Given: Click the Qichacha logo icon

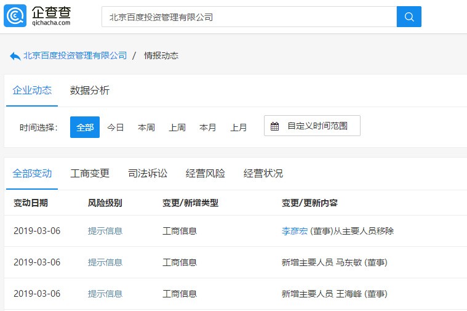Looking at the screenshot, I should (15, 16).
